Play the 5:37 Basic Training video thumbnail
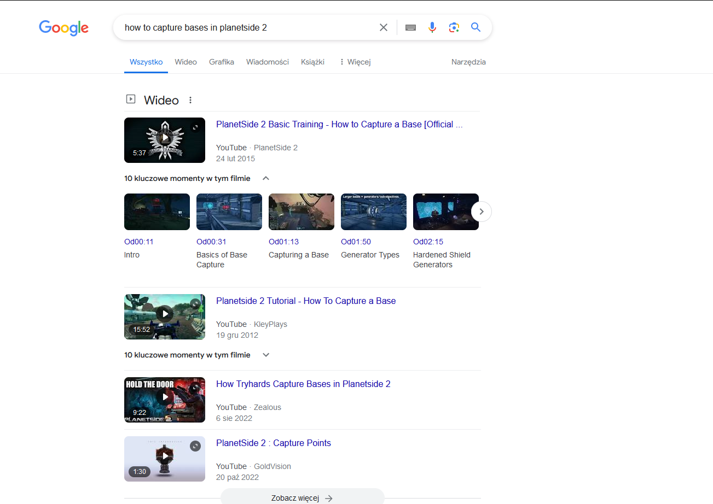 165,140
